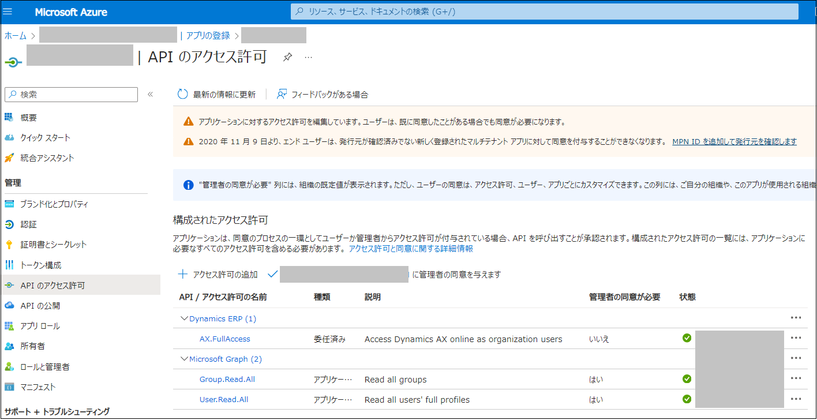Click the アプリの登録 breadcrumb link
Image resolution: width=817 pixels, height=420 pixels.
[208, 36]
